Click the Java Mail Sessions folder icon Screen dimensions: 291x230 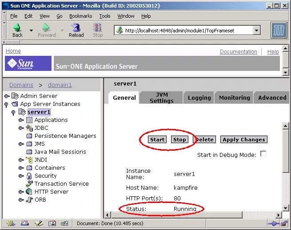[x=29, y=152]
